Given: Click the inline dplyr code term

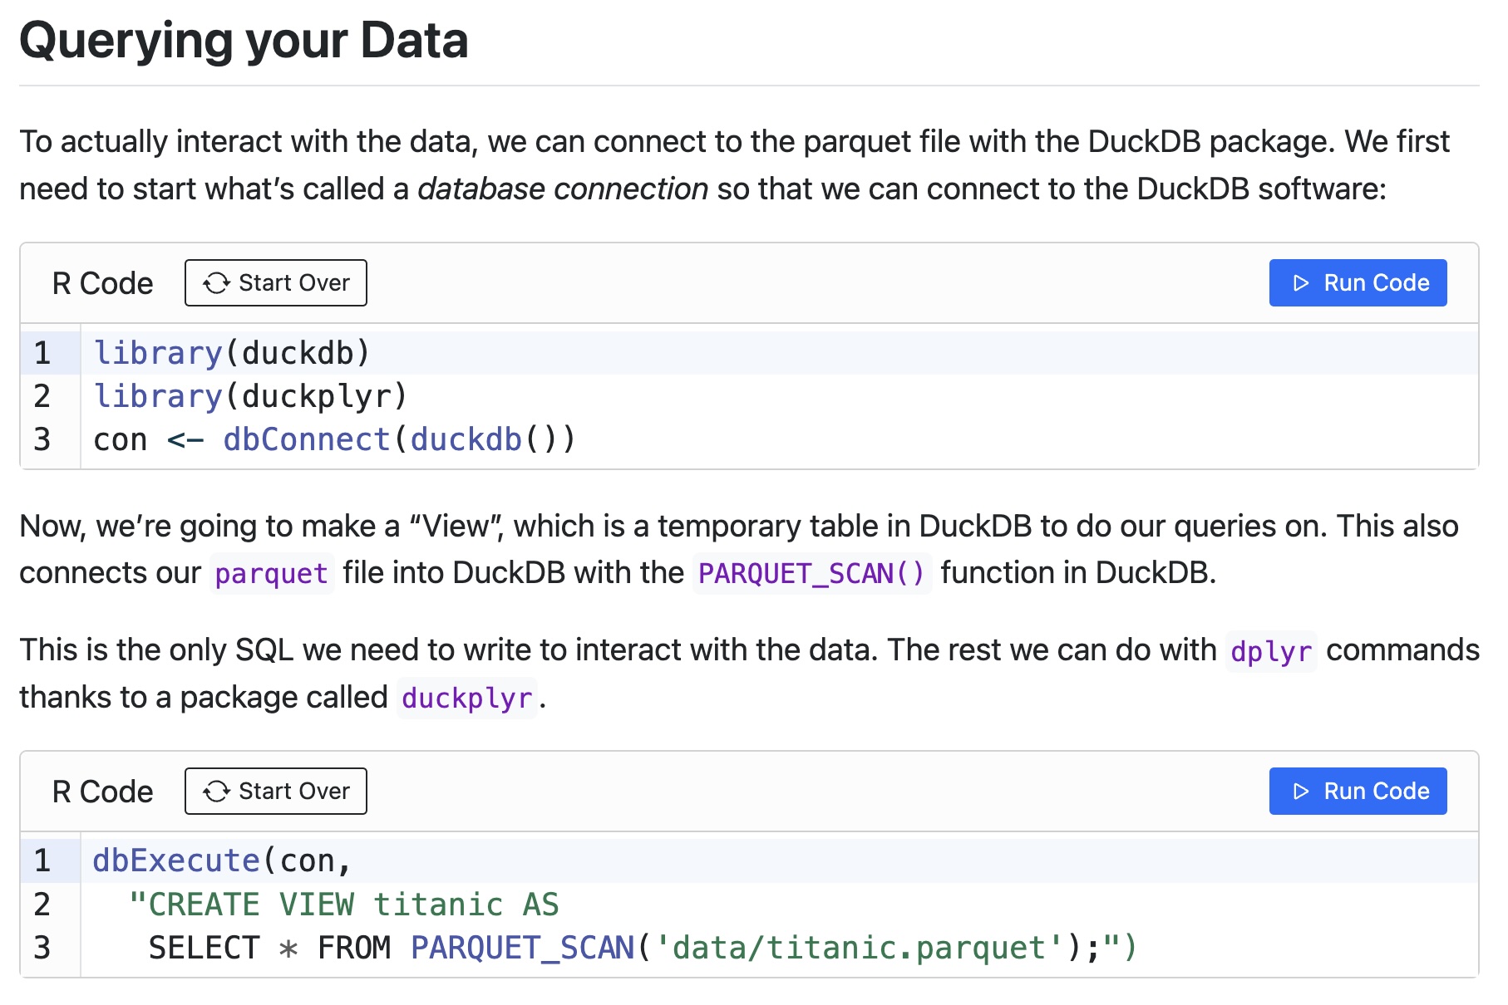Looking at the screenshot, I should coord(1270,652).
